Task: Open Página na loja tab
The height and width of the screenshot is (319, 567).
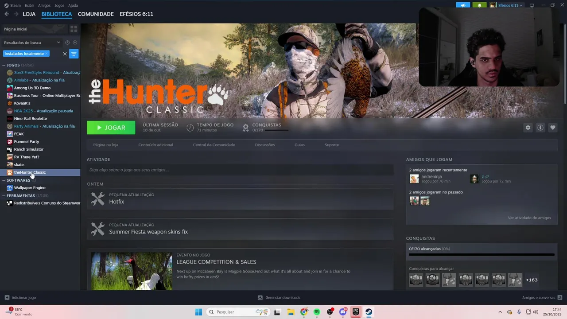Action: [x=106, y=145]
